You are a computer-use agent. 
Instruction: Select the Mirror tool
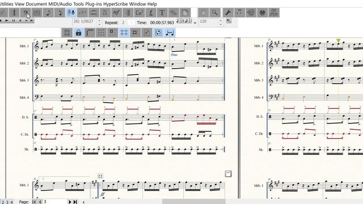coord(273,12)
